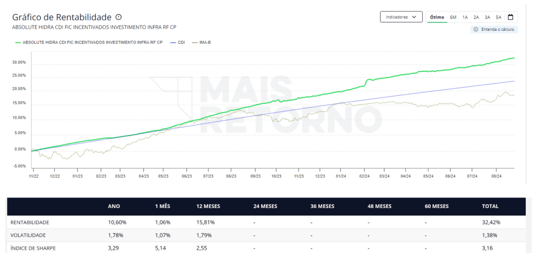Select the 2A period tab
This screenshot has height=258, width=533.
[476, 17]
